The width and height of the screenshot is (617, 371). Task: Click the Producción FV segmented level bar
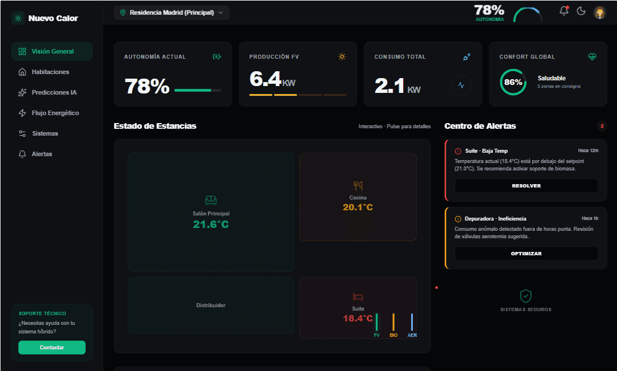[298, 95]
